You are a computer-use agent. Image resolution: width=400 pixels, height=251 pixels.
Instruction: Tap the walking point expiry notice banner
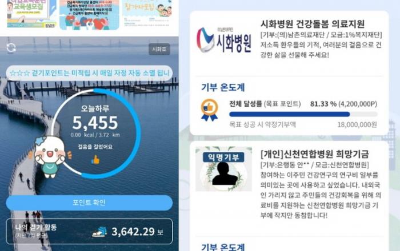coord(89,73)
